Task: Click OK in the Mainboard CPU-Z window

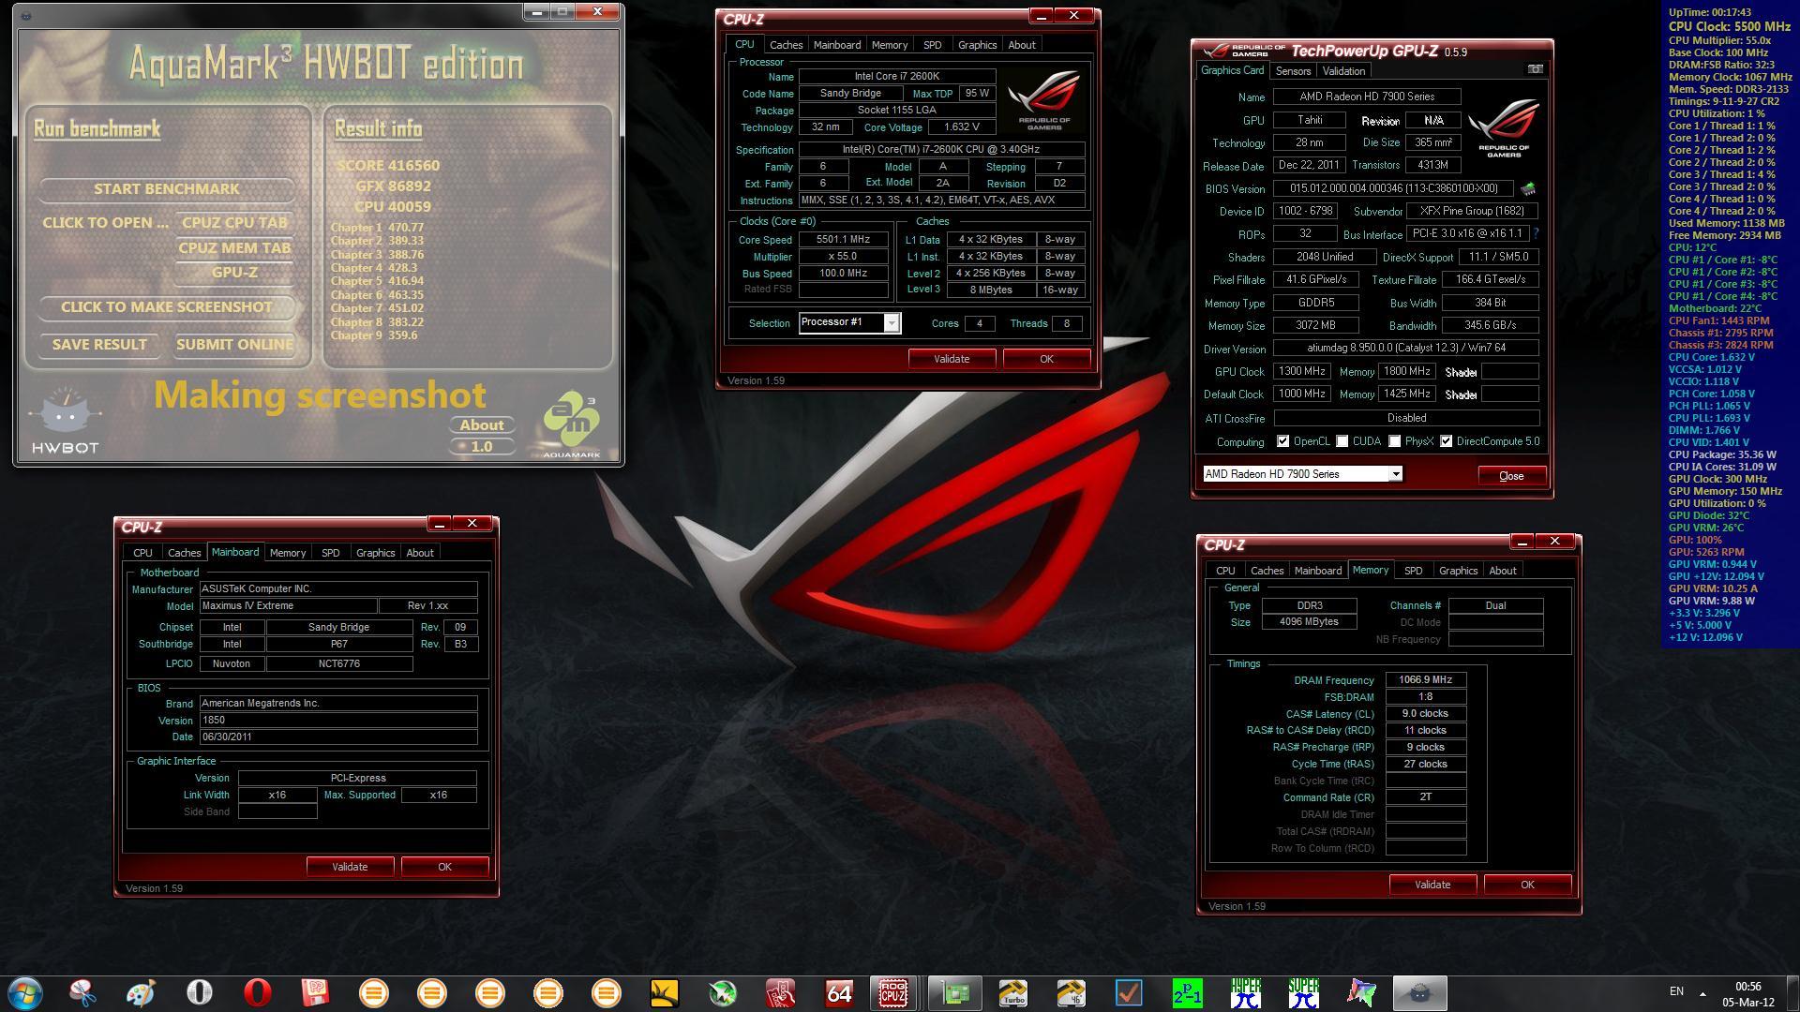Action: 444,867
